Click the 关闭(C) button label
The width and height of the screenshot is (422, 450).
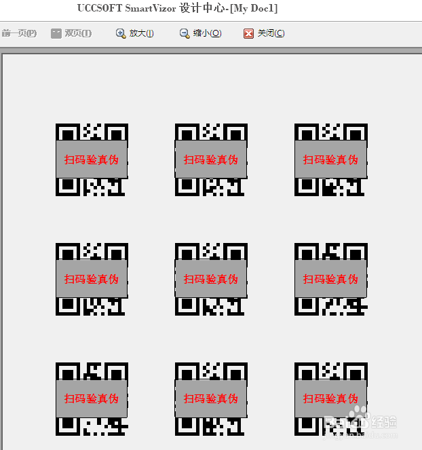click(x=271, y=33)
